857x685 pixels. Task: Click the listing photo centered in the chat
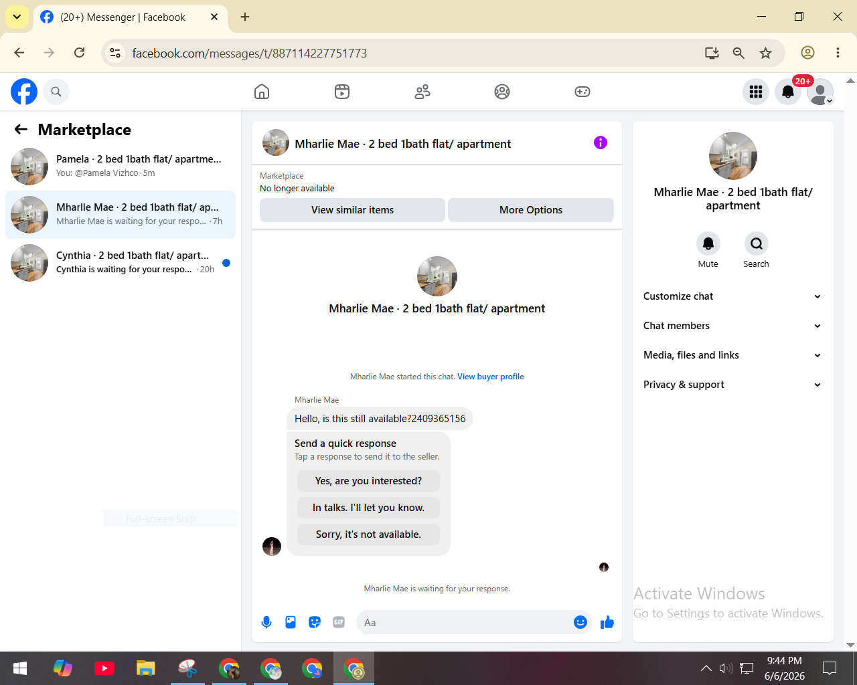tap(437, 276)
